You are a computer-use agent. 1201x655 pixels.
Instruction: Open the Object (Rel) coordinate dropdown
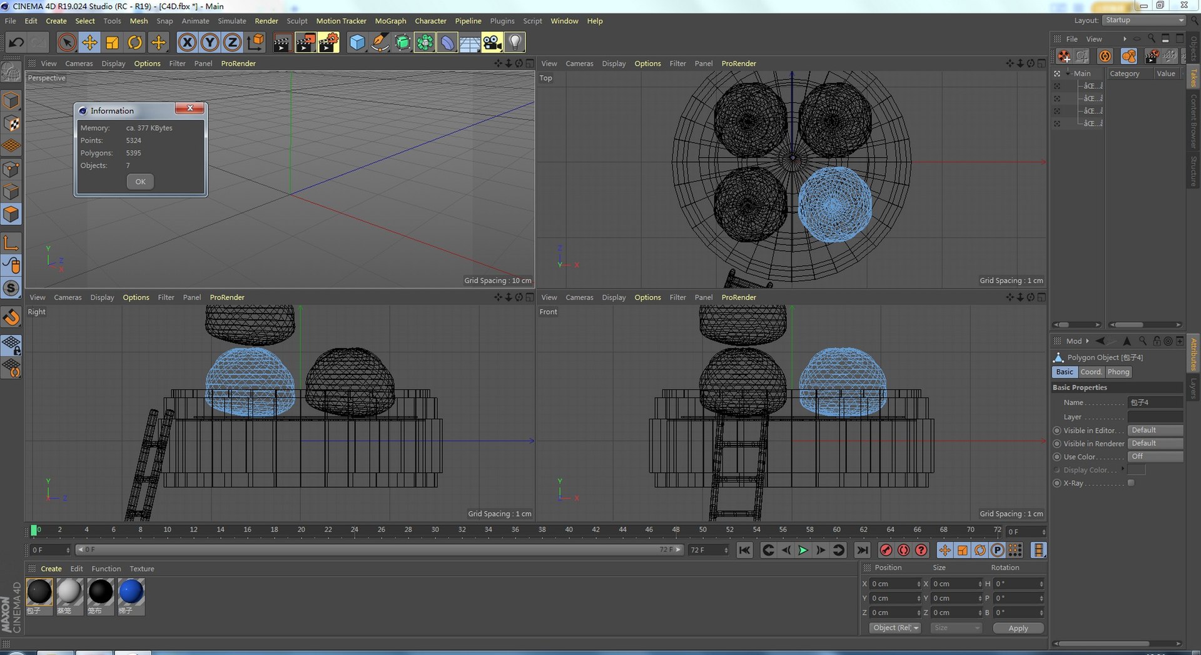[x=895, y=628]
